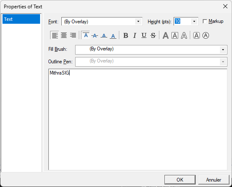232x187 pixels.
Task: Center-align the text
Action: click(64, 35)
